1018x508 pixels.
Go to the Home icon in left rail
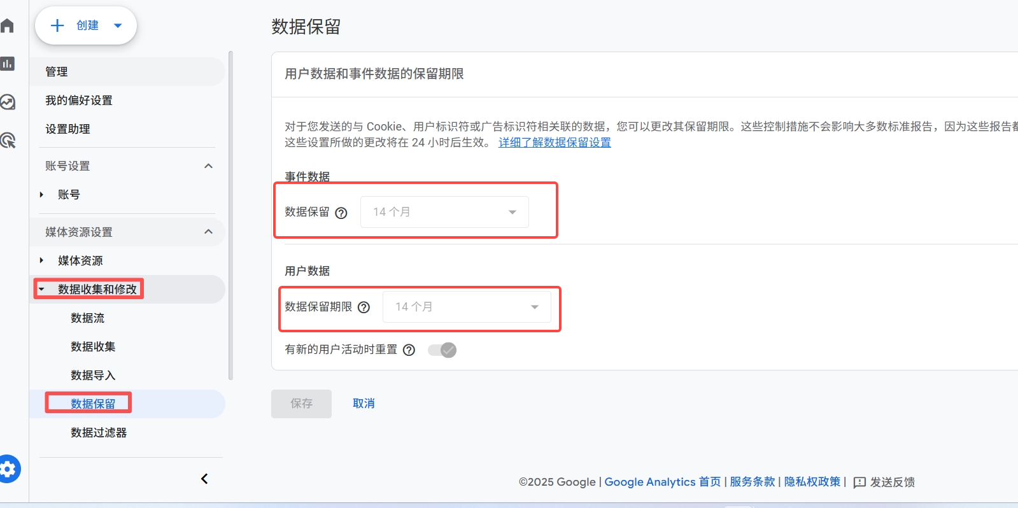pos(8,25)
